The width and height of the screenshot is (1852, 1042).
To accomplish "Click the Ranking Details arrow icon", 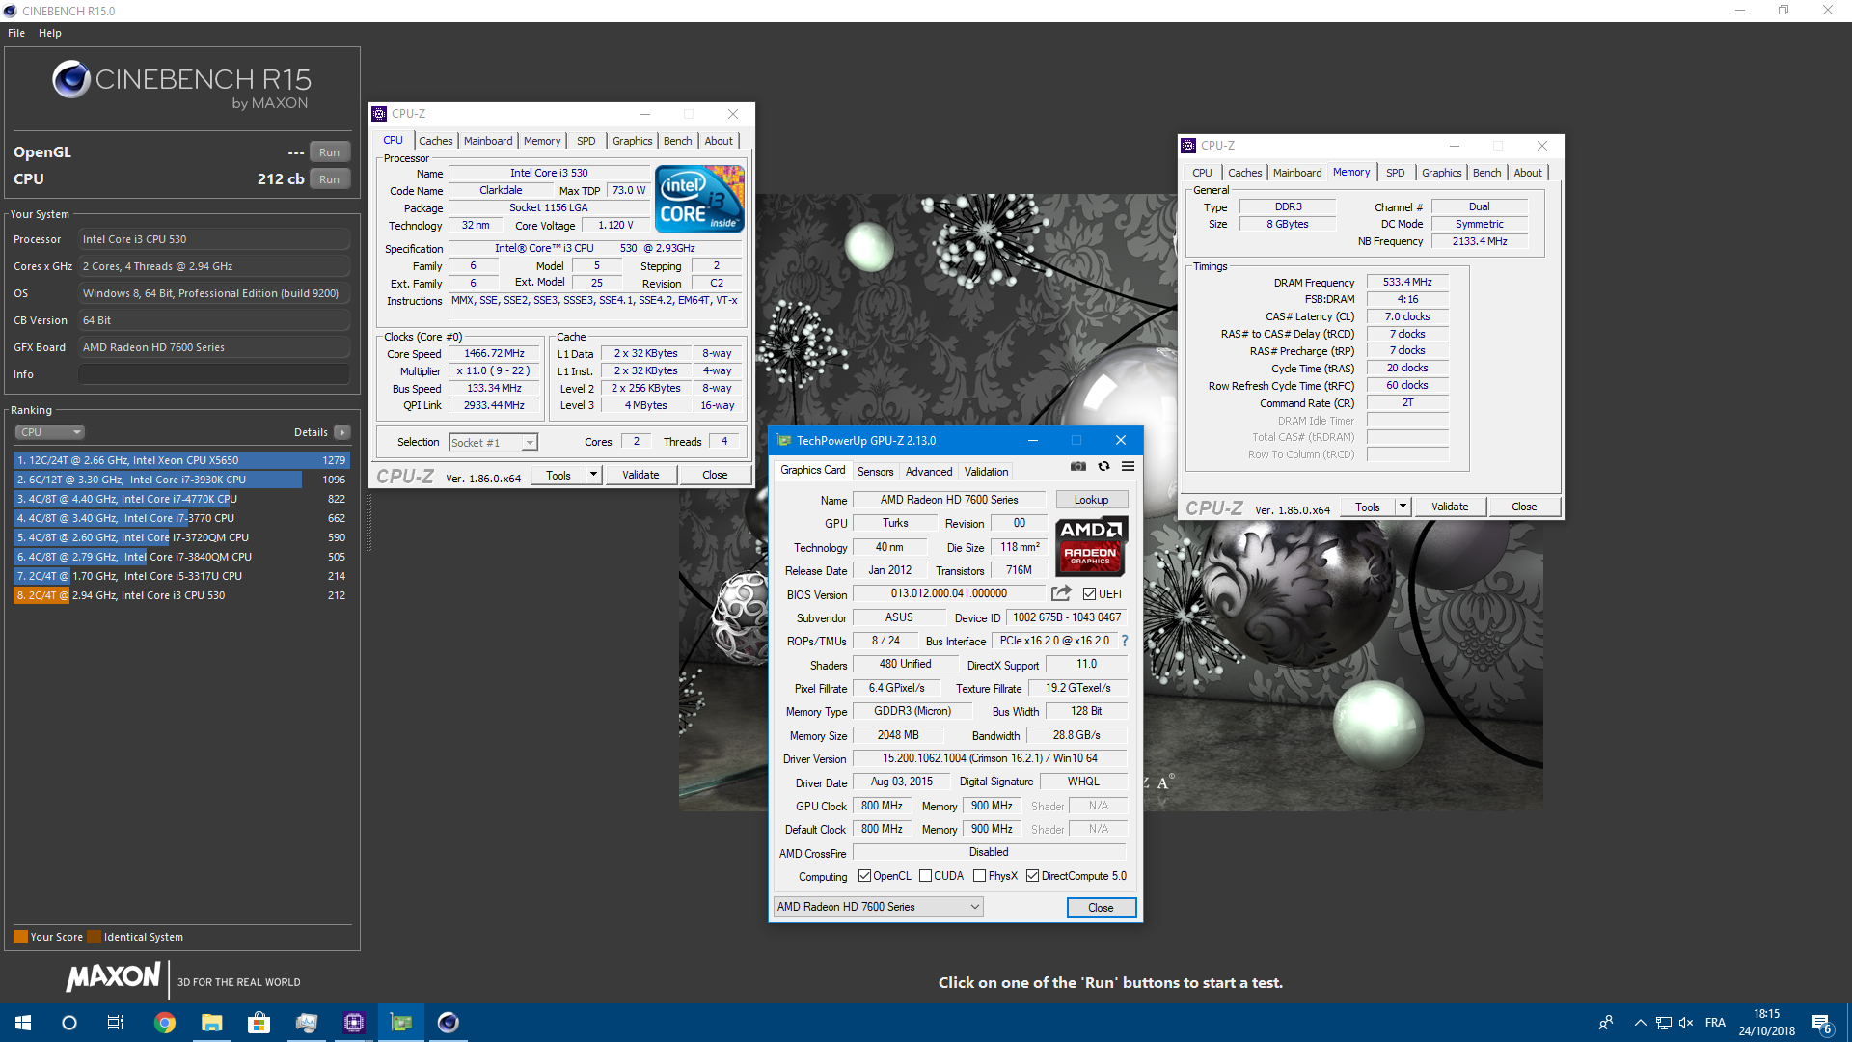I will pyautogui.click(x=342, y=432).
